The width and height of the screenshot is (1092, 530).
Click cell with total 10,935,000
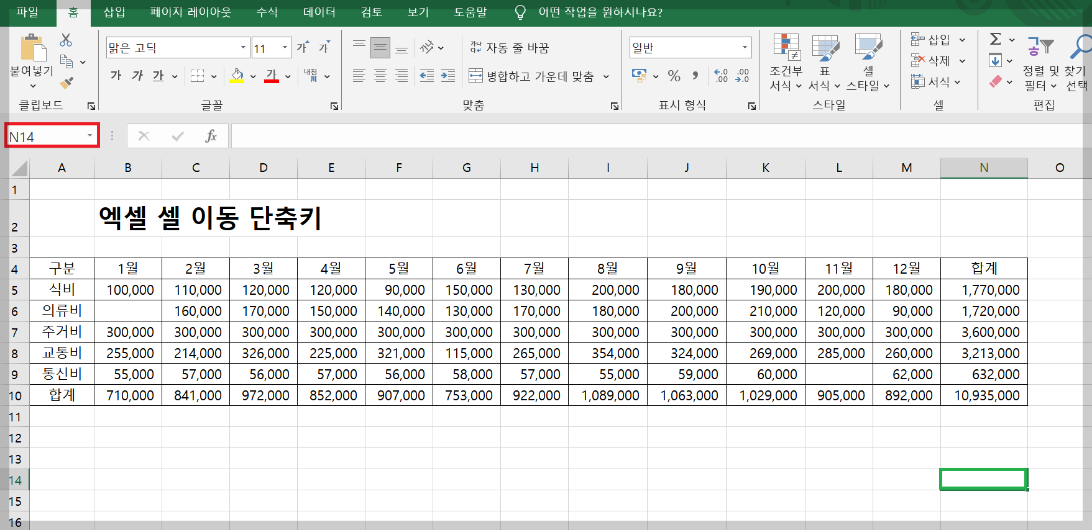click(x=984, y=395)
